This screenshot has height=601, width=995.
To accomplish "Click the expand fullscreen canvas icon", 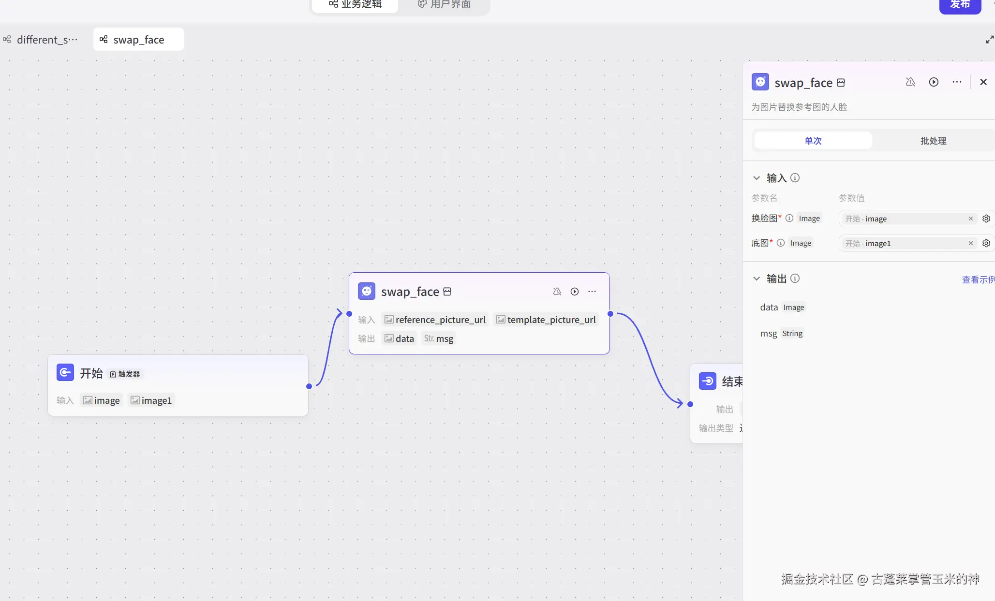I will pyautogui.click(x=989, y=40).
